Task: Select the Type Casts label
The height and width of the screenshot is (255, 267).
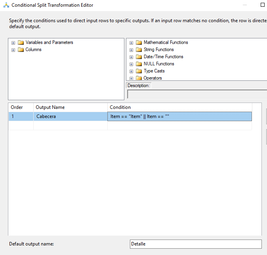Action: [154, 71]
